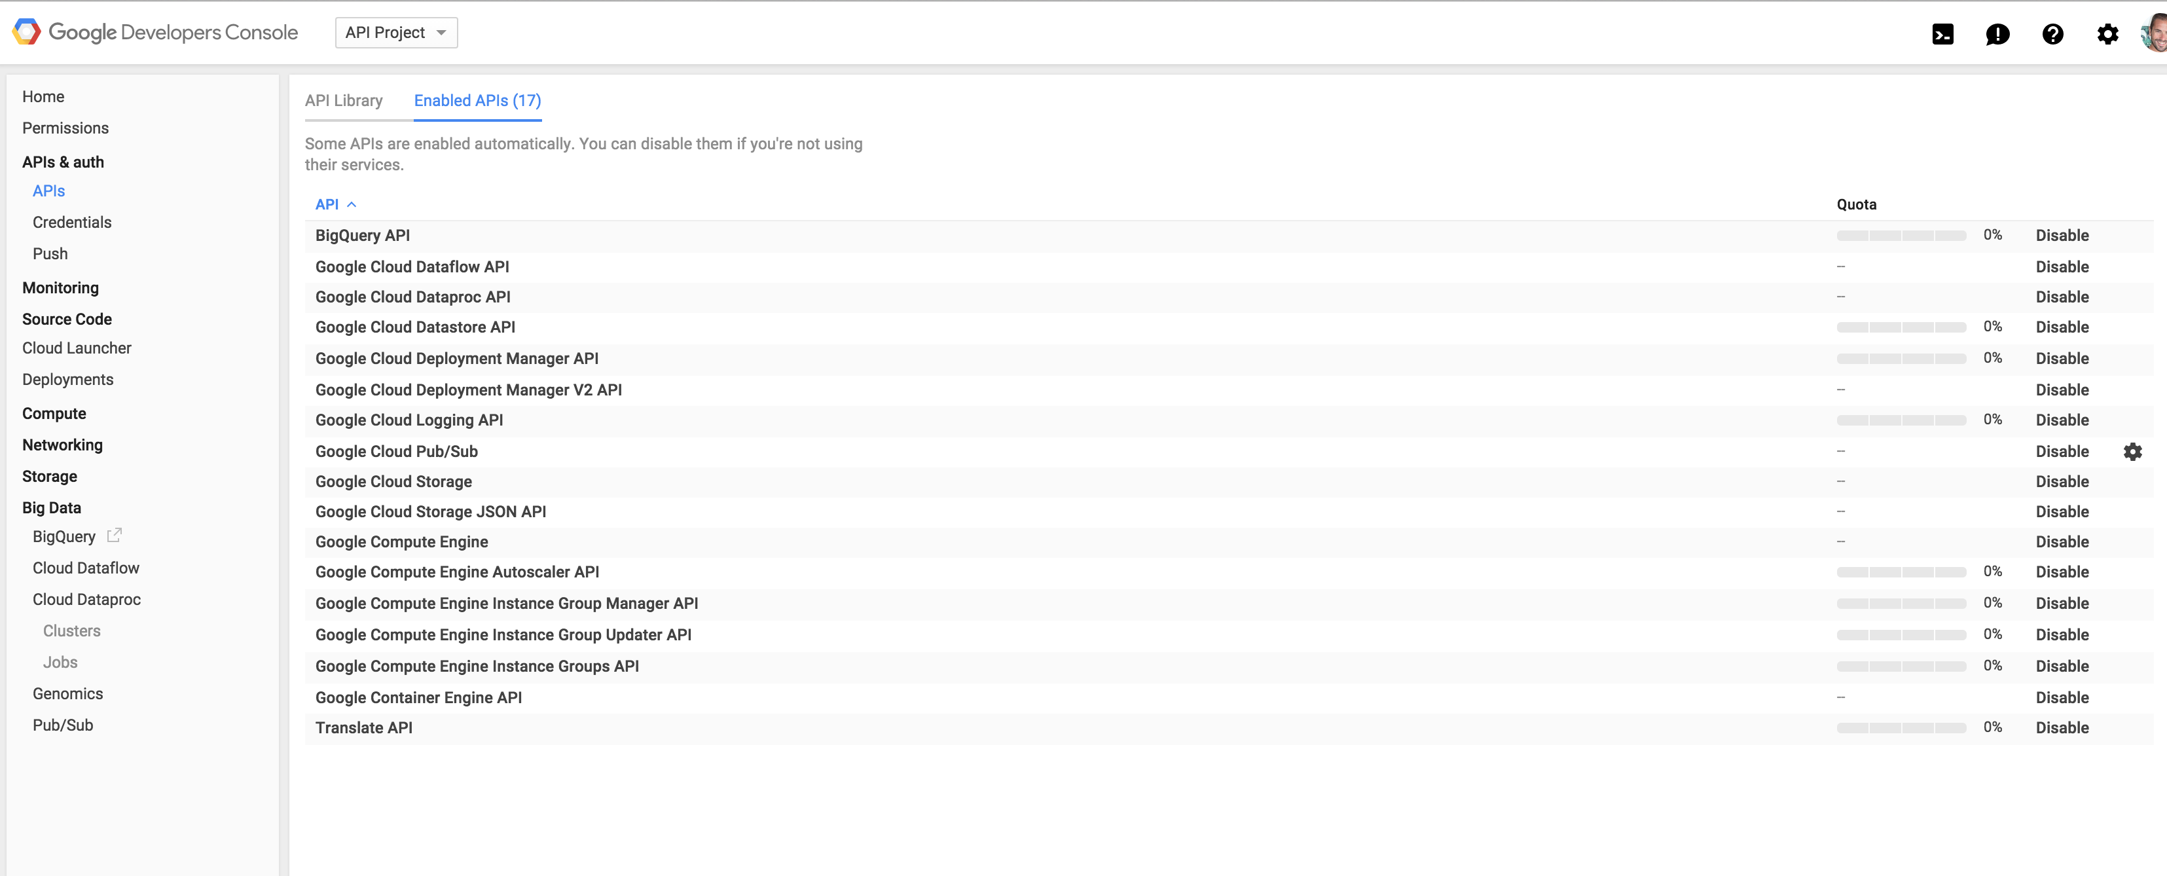Open Cloud Shell terminal icon
This screenshot has width=2167, height=876.
click(x=1942, y=33)
